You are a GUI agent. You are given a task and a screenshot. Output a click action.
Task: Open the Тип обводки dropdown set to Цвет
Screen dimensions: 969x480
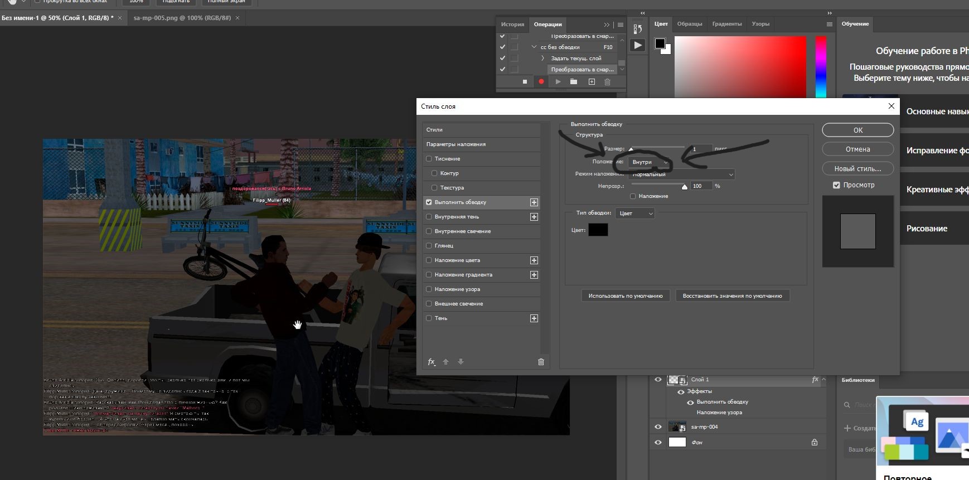click(x=634, y=214)
